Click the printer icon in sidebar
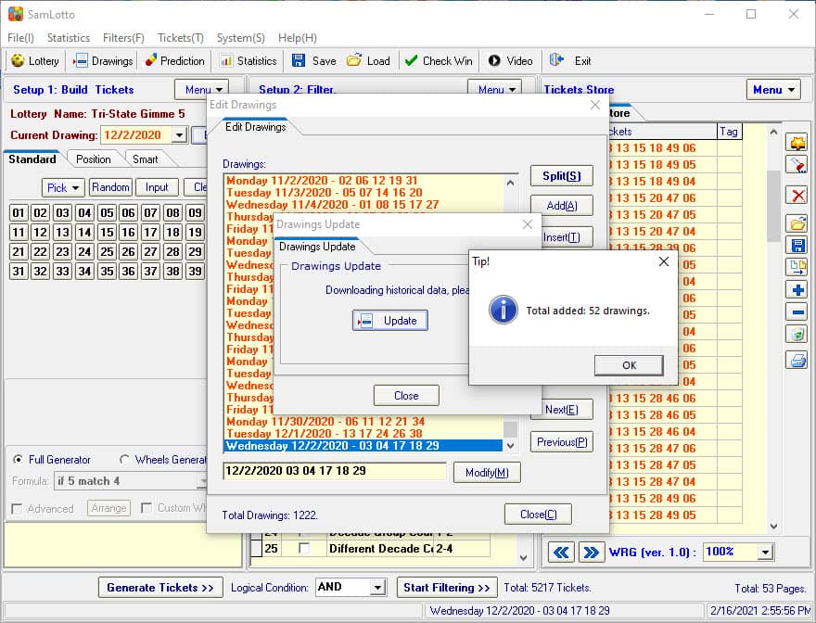 click(797, 360)
